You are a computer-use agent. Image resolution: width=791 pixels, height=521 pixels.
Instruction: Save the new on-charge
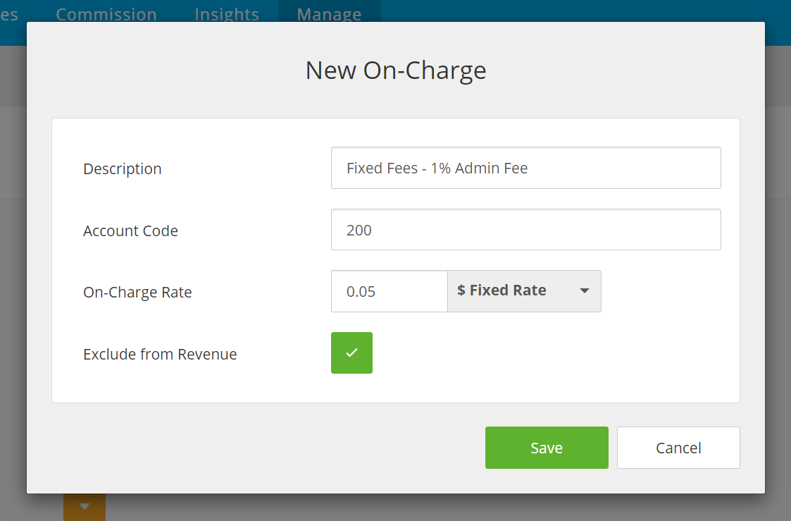(x=547, y=448)
